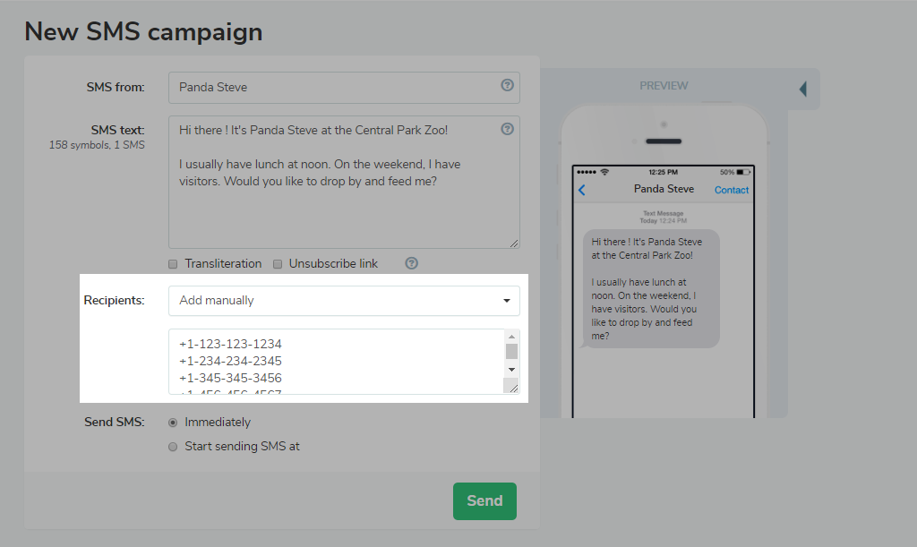Collapse the preview pane with the blue arrow

pyautogui.click(x=803, y=89)
